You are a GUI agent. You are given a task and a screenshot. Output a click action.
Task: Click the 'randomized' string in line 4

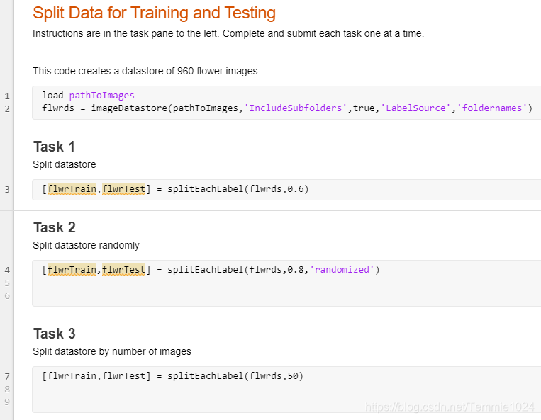click(342, 269)
